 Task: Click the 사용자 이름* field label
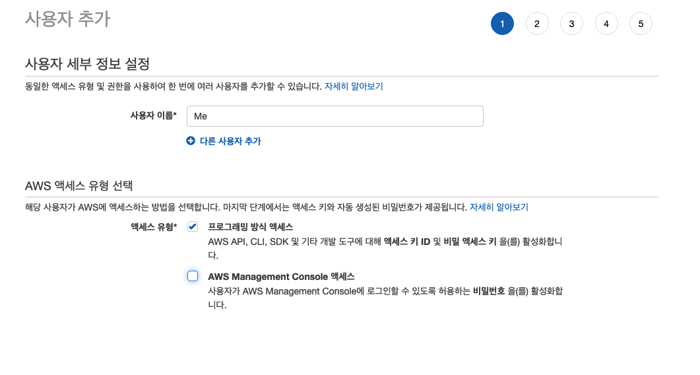point(154,116)
